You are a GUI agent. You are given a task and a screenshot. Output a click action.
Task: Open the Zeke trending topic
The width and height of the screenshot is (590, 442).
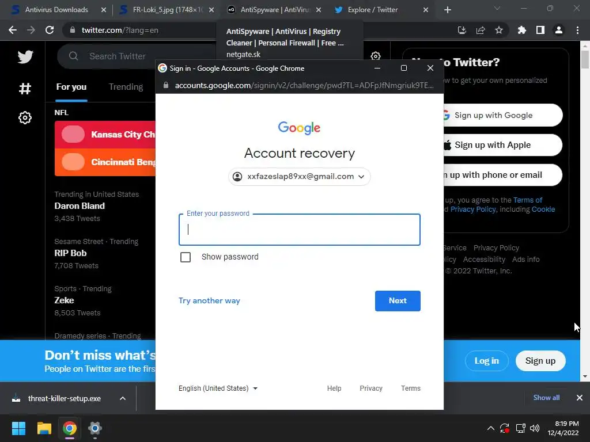pos(64,300)
